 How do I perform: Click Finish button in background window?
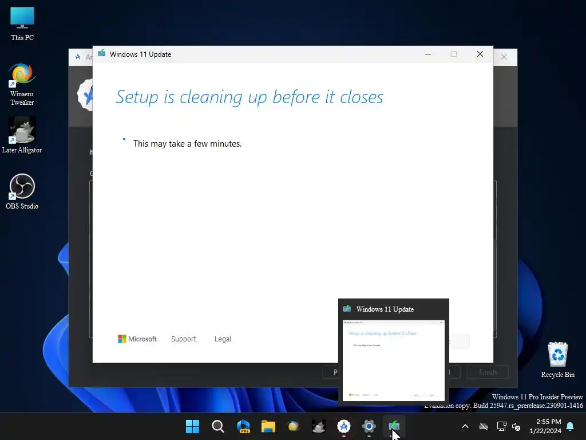point(488,372)
